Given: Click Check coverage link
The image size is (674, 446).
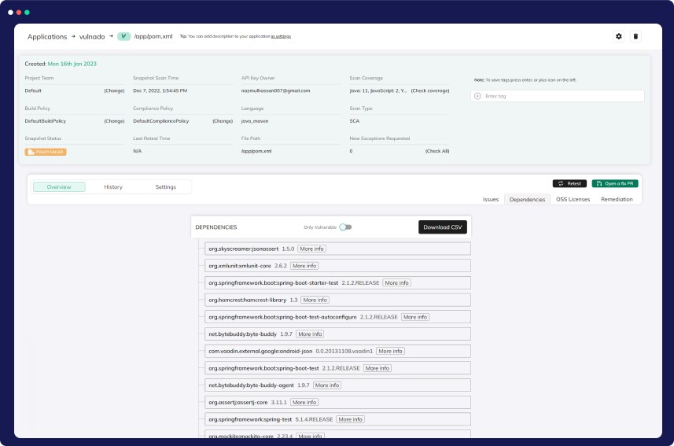Looking at the screenshot, I should click(430, 90).
